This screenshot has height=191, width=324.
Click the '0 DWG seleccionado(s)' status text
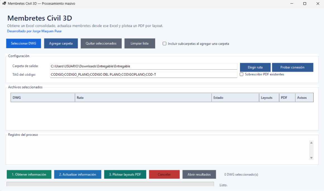241,175
